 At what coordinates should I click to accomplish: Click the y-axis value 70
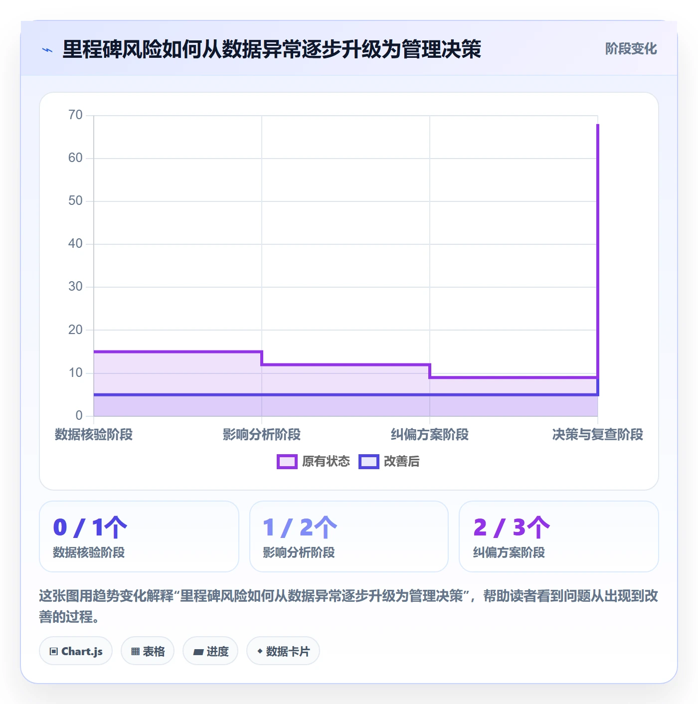point(75,115)
